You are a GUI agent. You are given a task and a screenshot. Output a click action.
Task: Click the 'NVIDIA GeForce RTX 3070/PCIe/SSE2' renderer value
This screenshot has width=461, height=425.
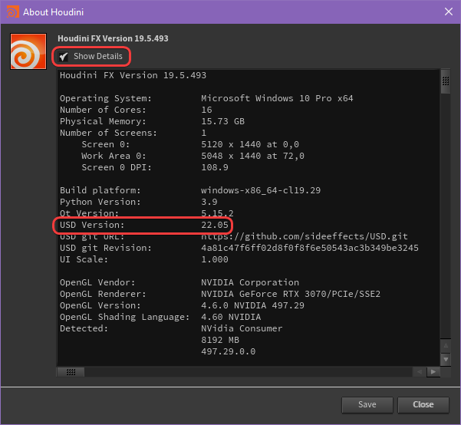pyautogui.click(x=291, y=294)
